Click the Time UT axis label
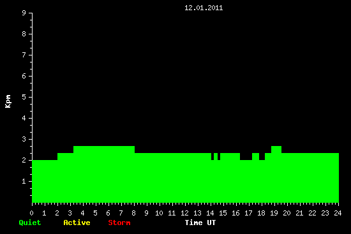 coord(200,223)
